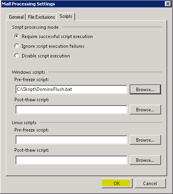Select the Scripts tab
The image size is (173, 194).
point(66,16)
